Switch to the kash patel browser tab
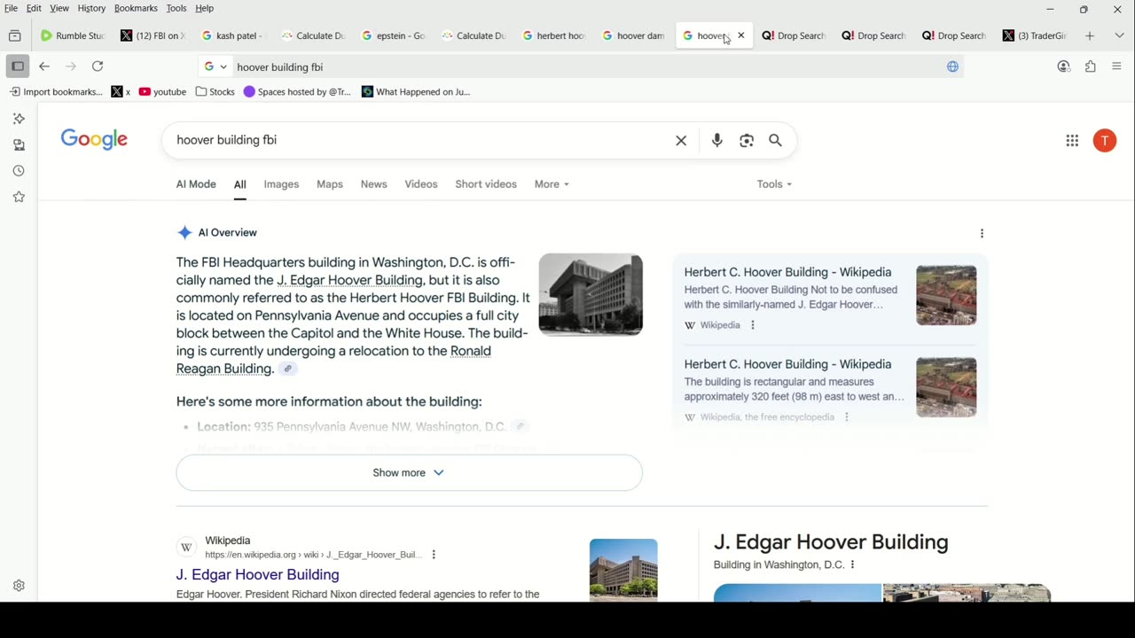Viewport: 1135px width, 638px height. [x=232, y=35]
